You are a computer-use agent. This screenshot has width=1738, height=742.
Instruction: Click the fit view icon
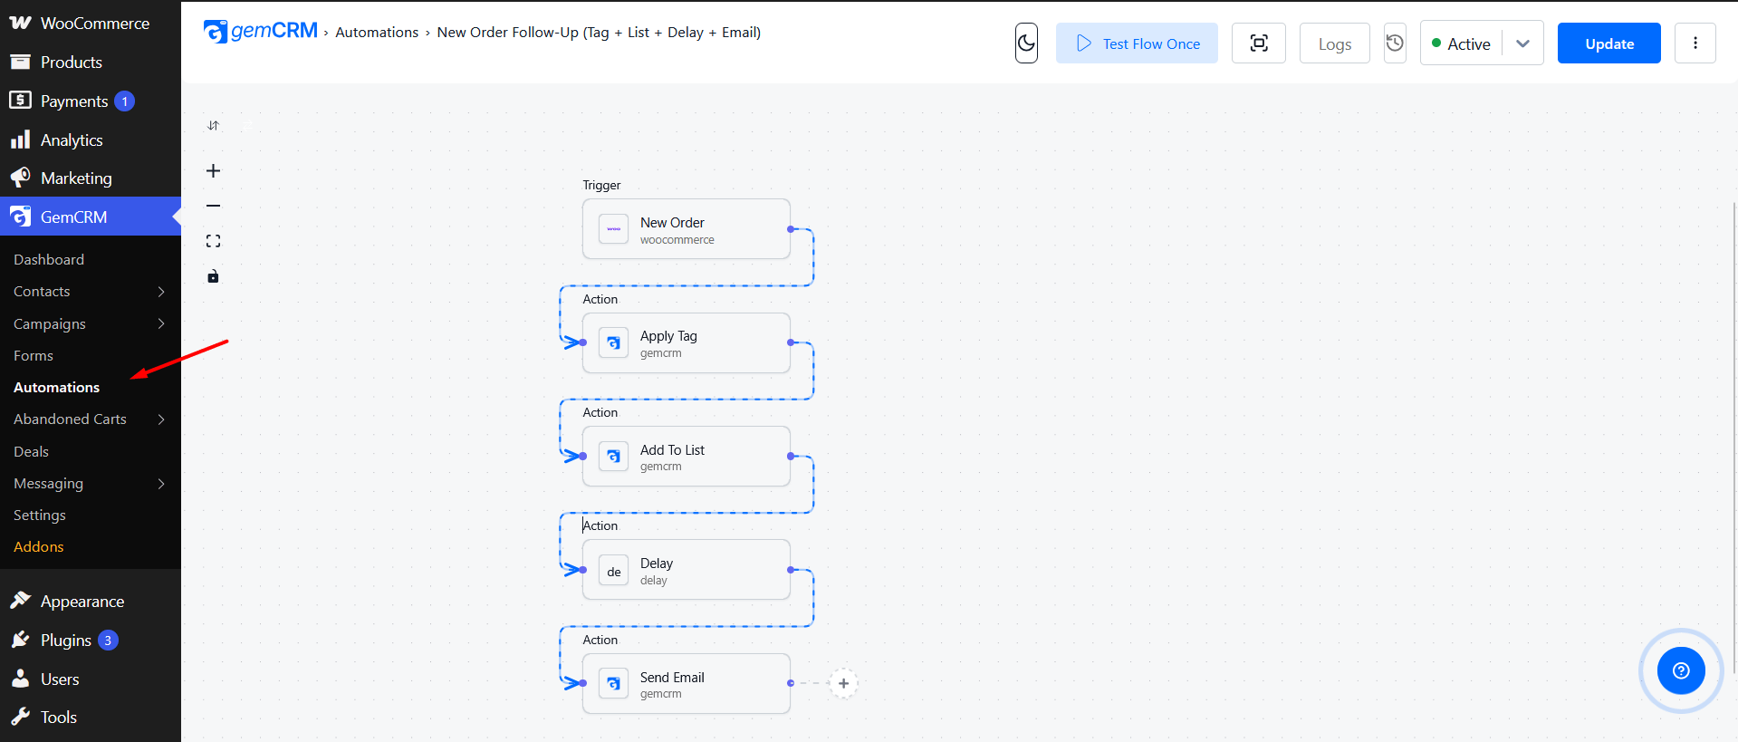tap(213, 241)
